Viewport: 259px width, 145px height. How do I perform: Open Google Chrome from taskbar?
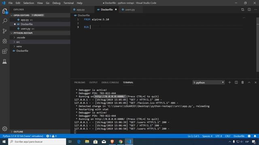tap(121, 141)
